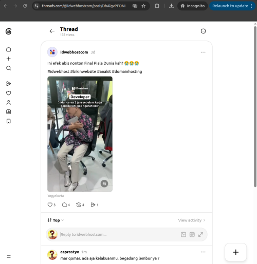Screen dimensions: 257x264
Task: Click the browser address bar URL
Action: 84,6
